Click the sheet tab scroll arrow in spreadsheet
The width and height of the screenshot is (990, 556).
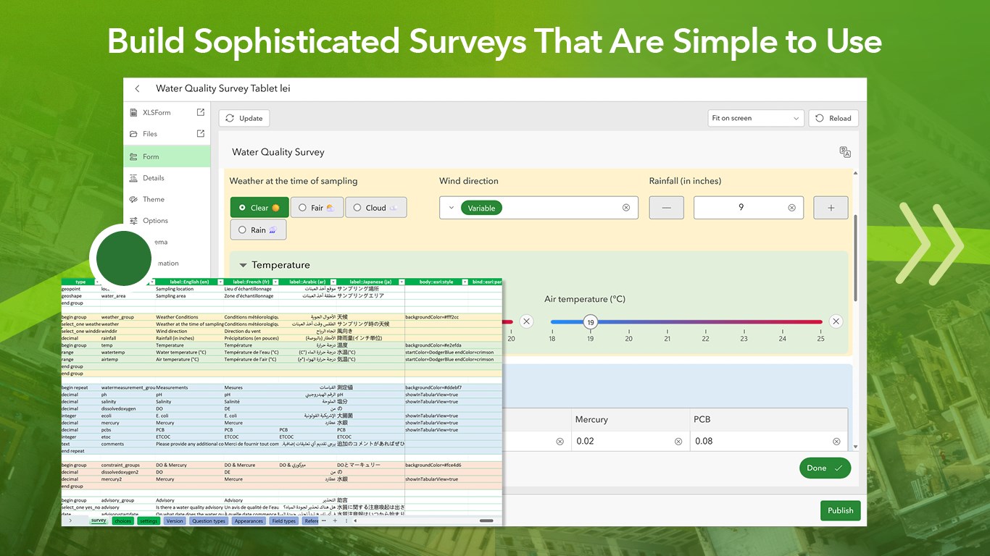point(70,521)
